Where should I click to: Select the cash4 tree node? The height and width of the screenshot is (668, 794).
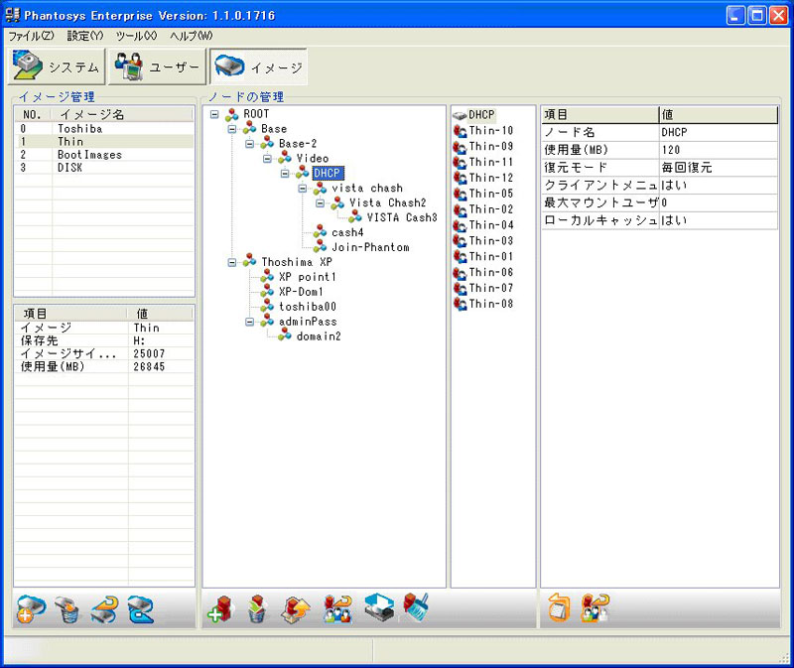tap(347, 232)
